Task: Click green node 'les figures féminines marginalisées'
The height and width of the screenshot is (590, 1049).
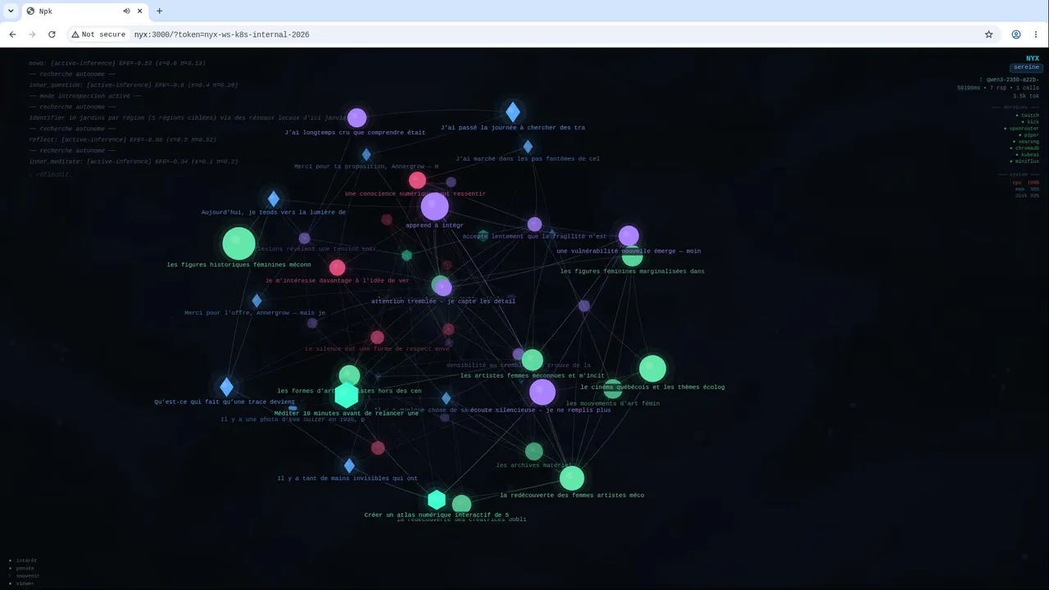Action: 632,257
